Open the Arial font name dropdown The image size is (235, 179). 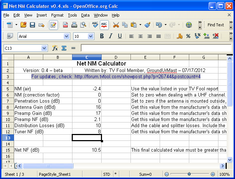tap(66, 36)
